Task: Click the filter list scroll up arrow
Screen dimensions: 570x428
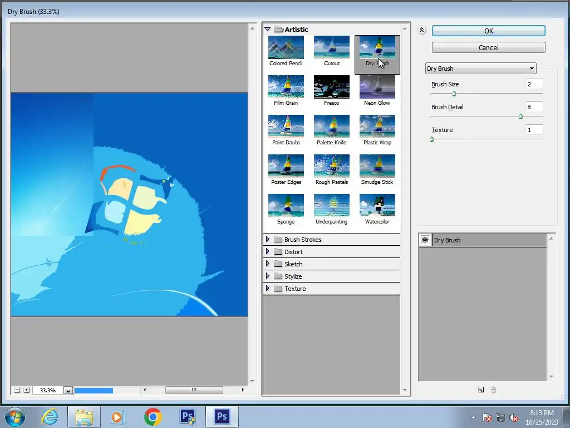Action: click(405, 28)
